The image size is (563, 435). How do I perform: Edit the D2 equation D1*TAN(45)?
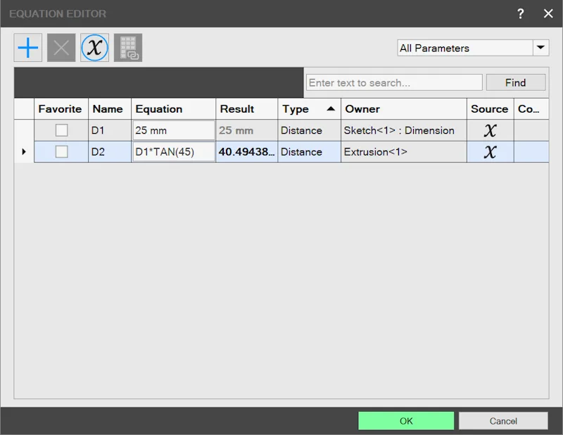[x=173, y=152]
